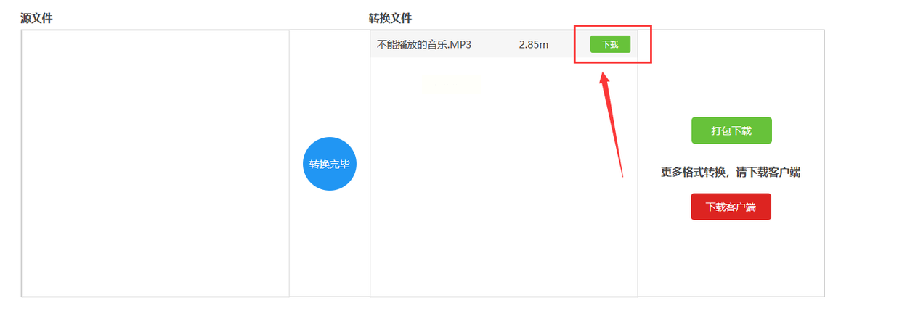Select the file 不能播放的音乐.MP3
The width and height of the screenshot is (902, 319).
pyautogui.click(x=424, y=44)
